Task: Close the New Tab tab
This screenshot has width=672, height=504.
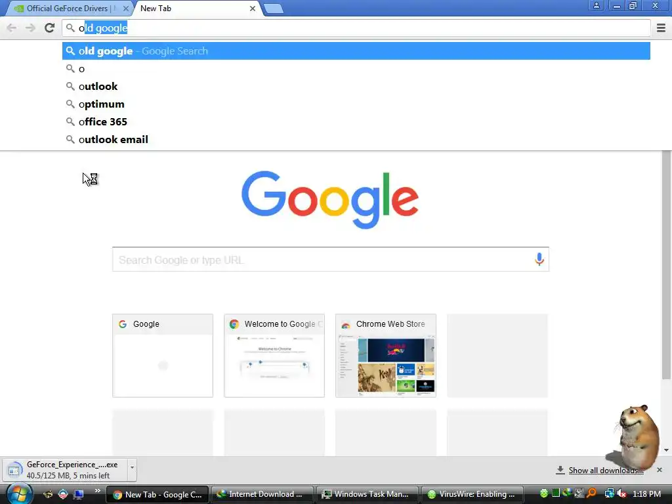Action: click(253, 9)
